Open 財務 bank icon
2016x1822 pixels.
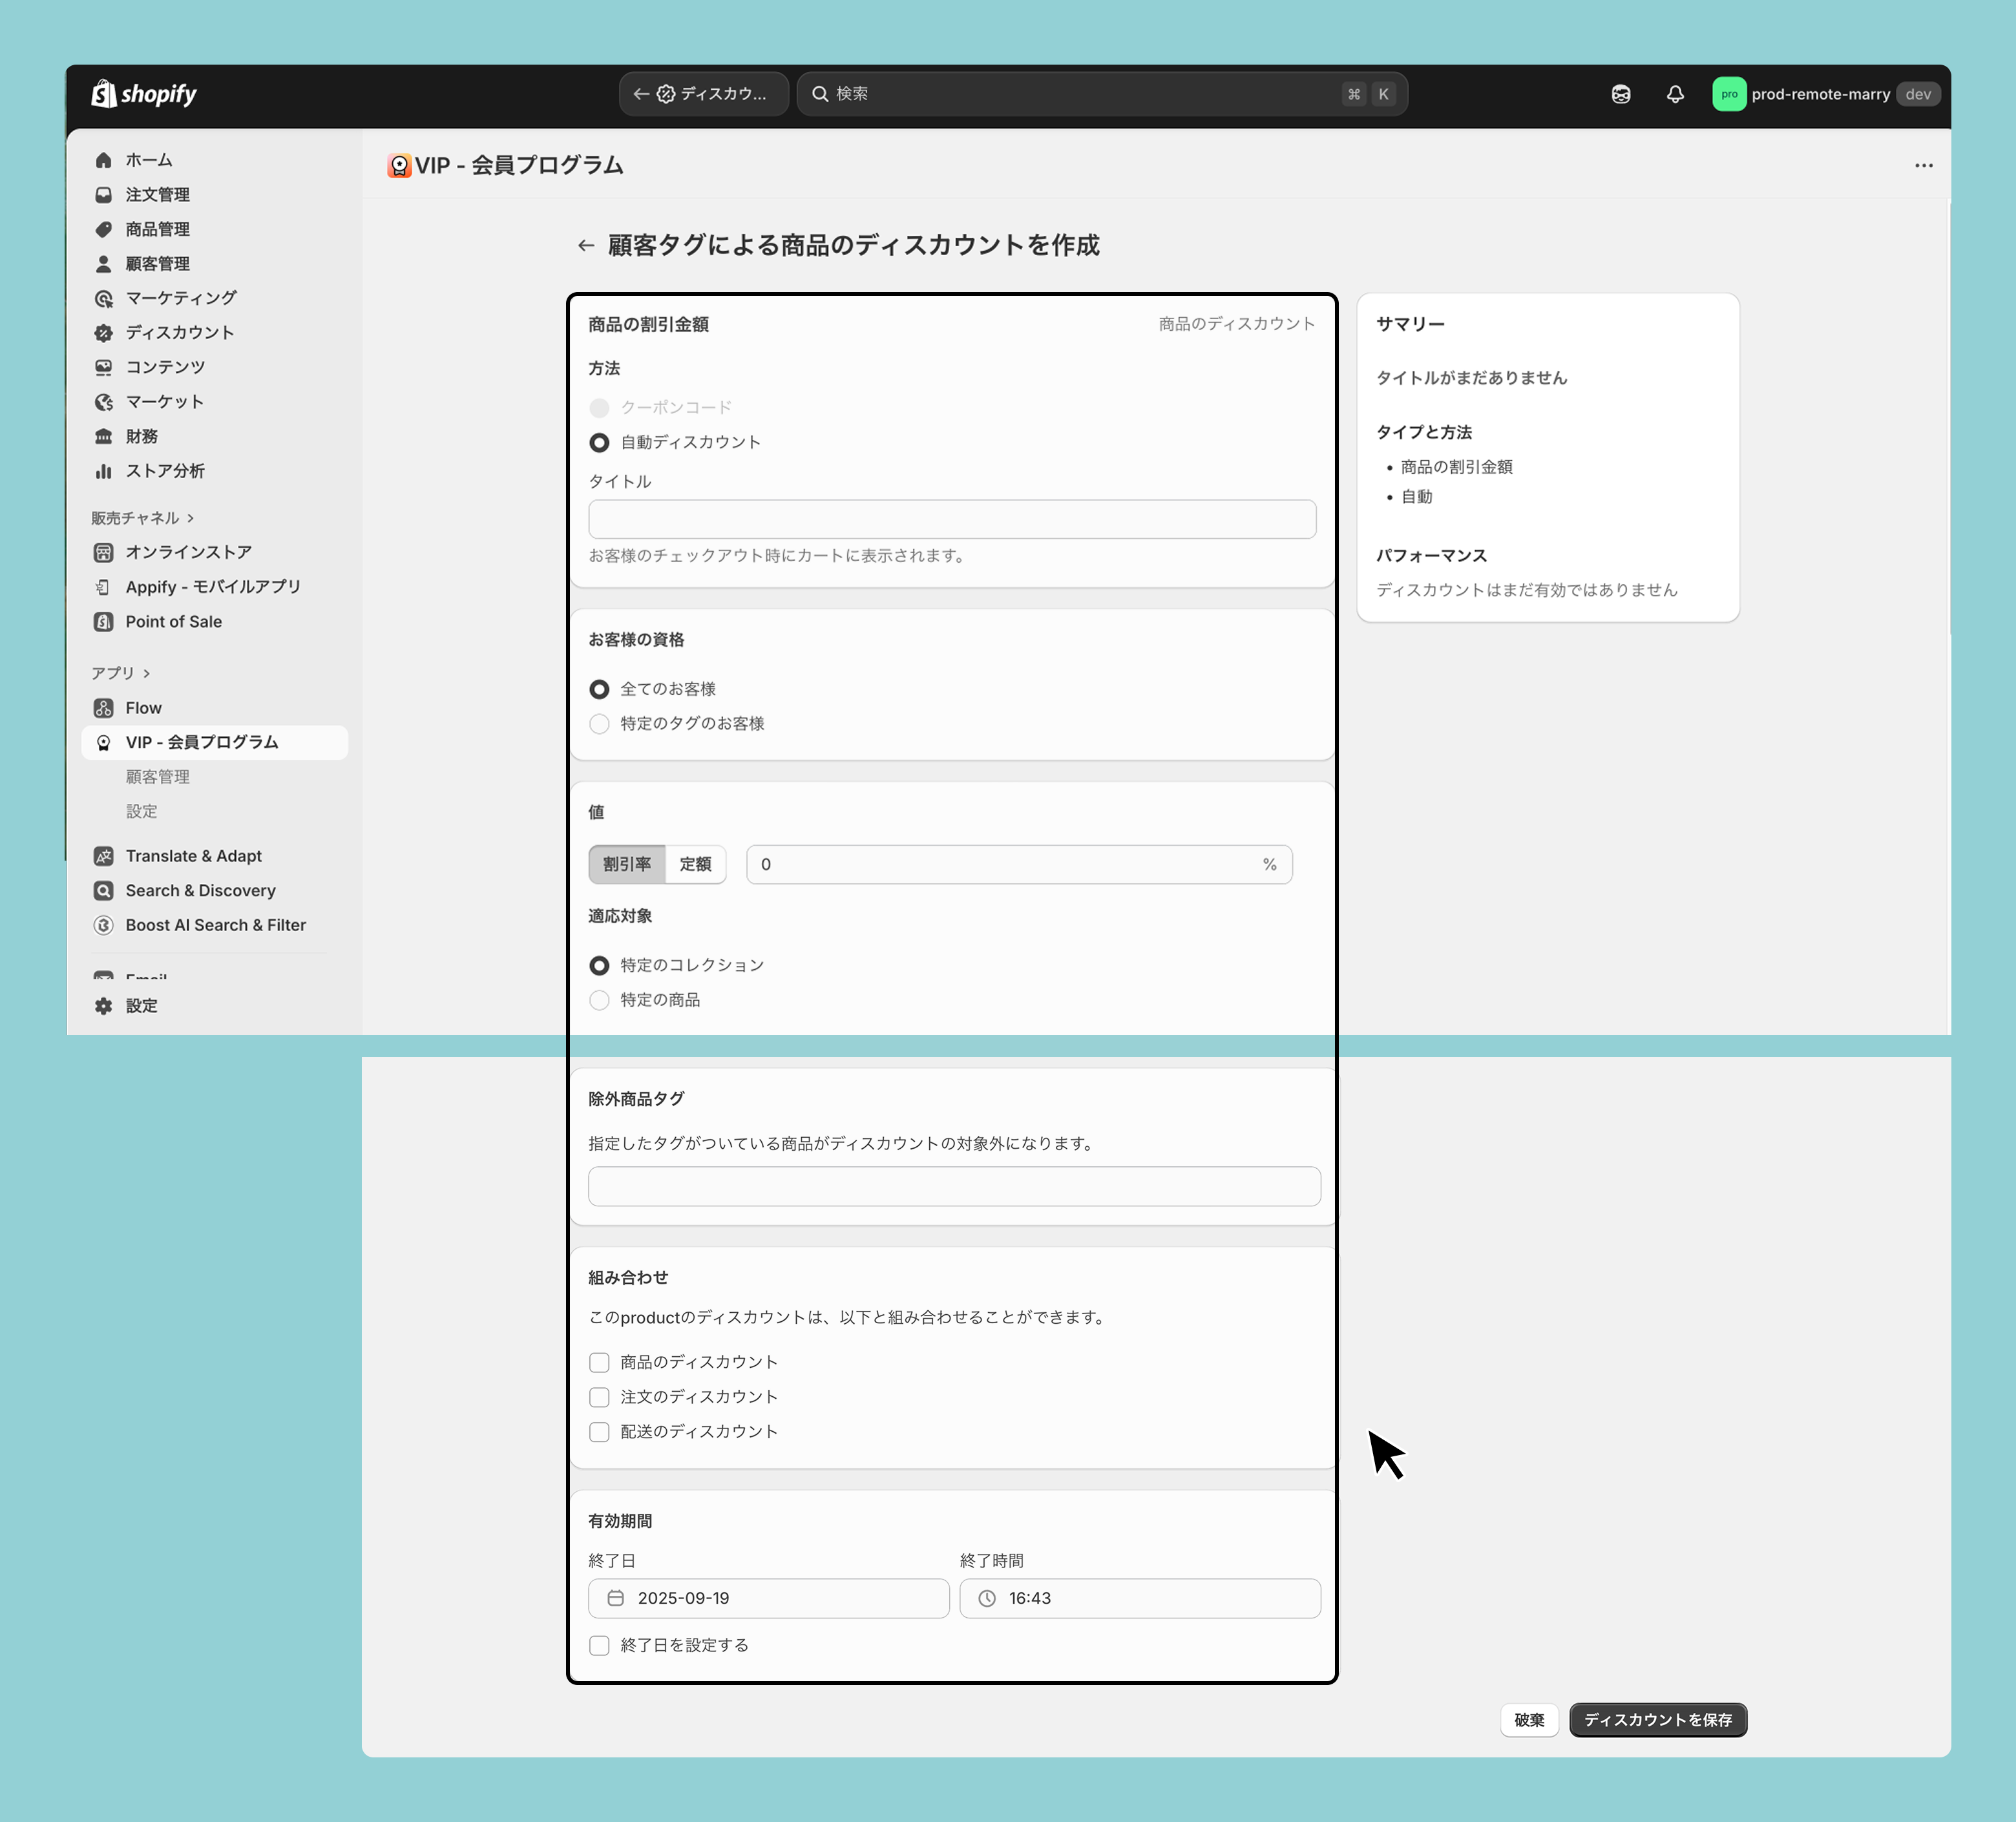coord(103,436)
